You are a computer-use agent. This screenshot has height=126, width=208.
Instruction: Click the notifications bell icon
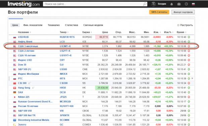coord(171,4)
